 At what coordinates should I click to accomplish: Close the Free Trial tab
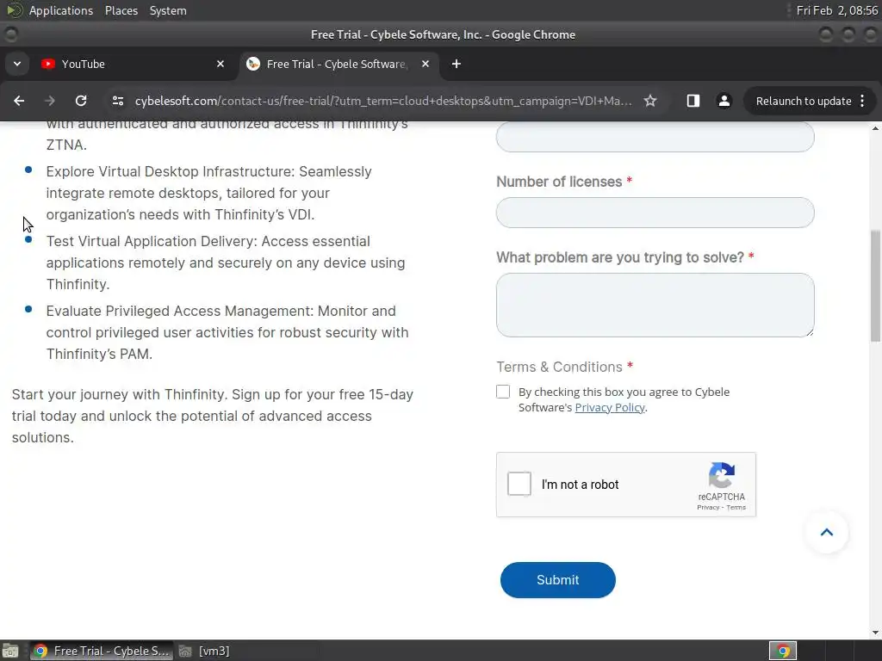pos(425,64)
